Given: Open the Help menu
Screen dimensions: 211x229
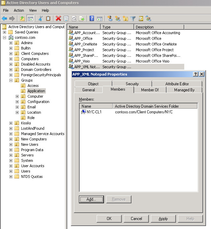Looking at the screenshot, I should tap(45, 10).
